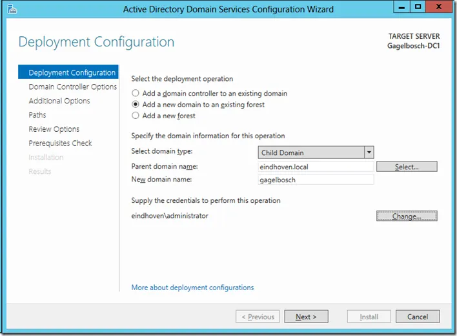Open More about deployment configurations link
The height and width of the screenshot is (336, 457).
192,288
